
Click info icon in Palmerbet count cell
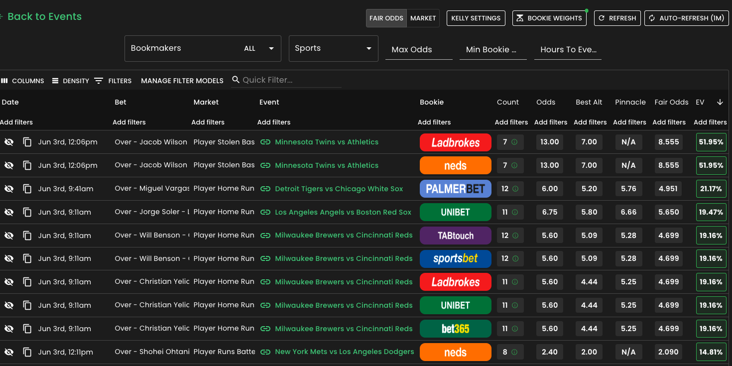(x=515, y=189)
